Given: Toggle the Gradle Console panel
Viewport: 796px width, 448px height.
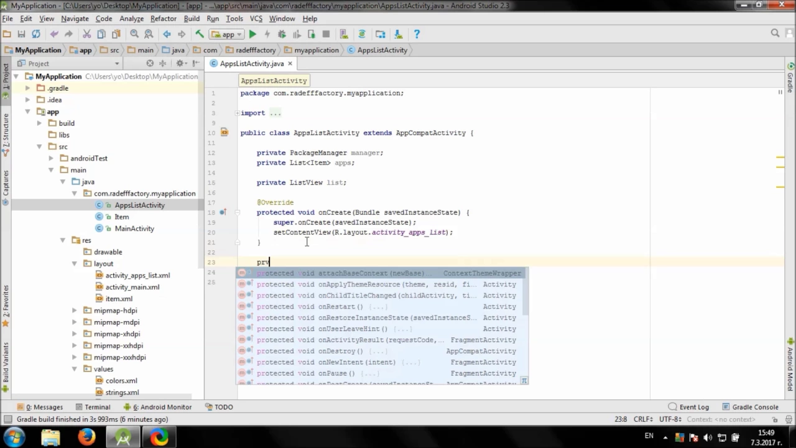Looking at the screenshot, I should click(750, 407).
